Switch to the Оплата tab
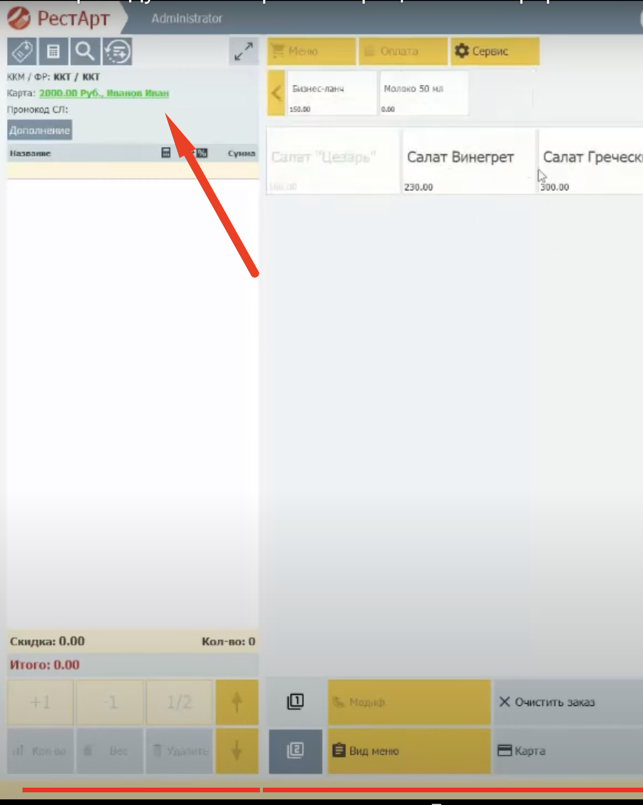The width and height of the screenshot is (643, 805). point(403,51)
